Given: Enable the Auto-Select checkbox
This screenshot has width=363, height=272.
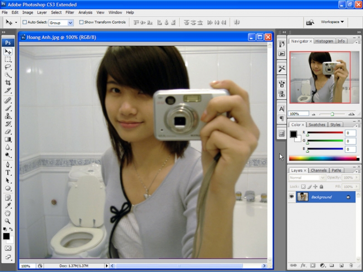Looking at the screenshot, I should pyautogui.click(x=25, y=22).
